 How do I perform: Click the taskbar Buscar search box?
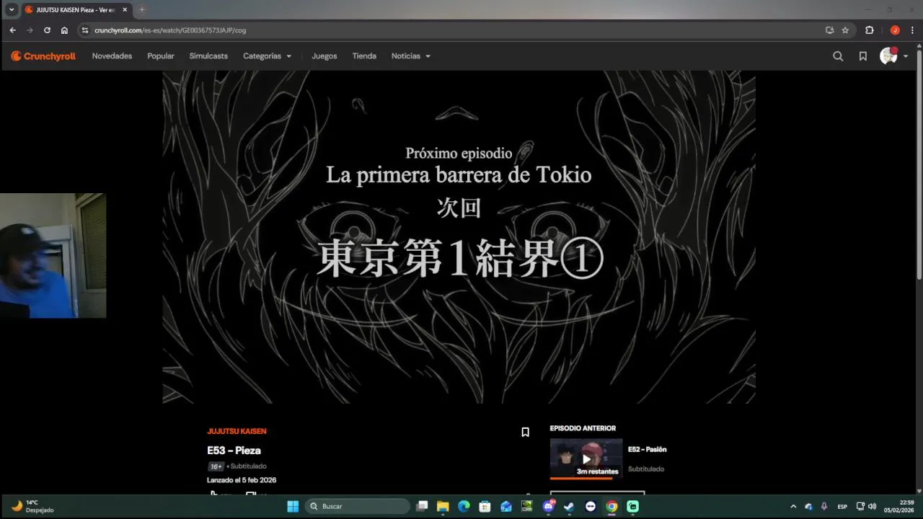click(x=358, y=506)
